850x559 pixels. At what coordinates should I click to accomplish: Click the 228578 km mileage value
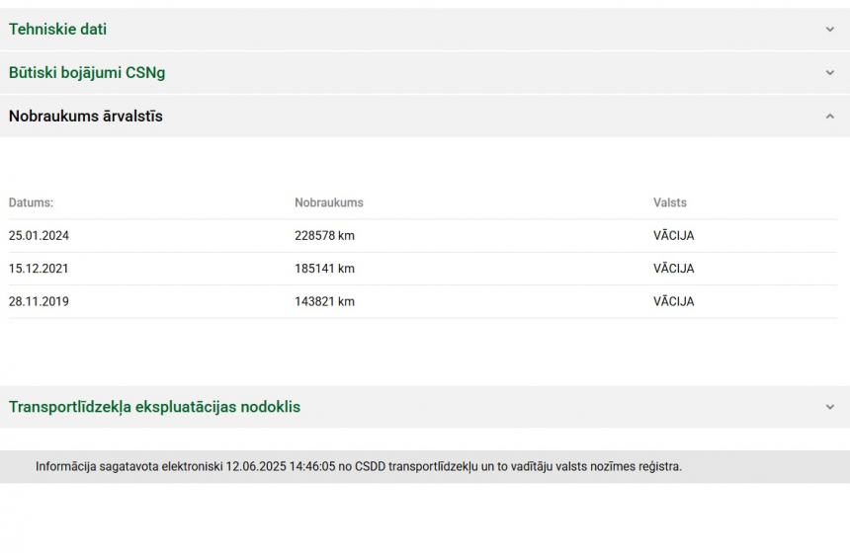(x=324, y=236)
